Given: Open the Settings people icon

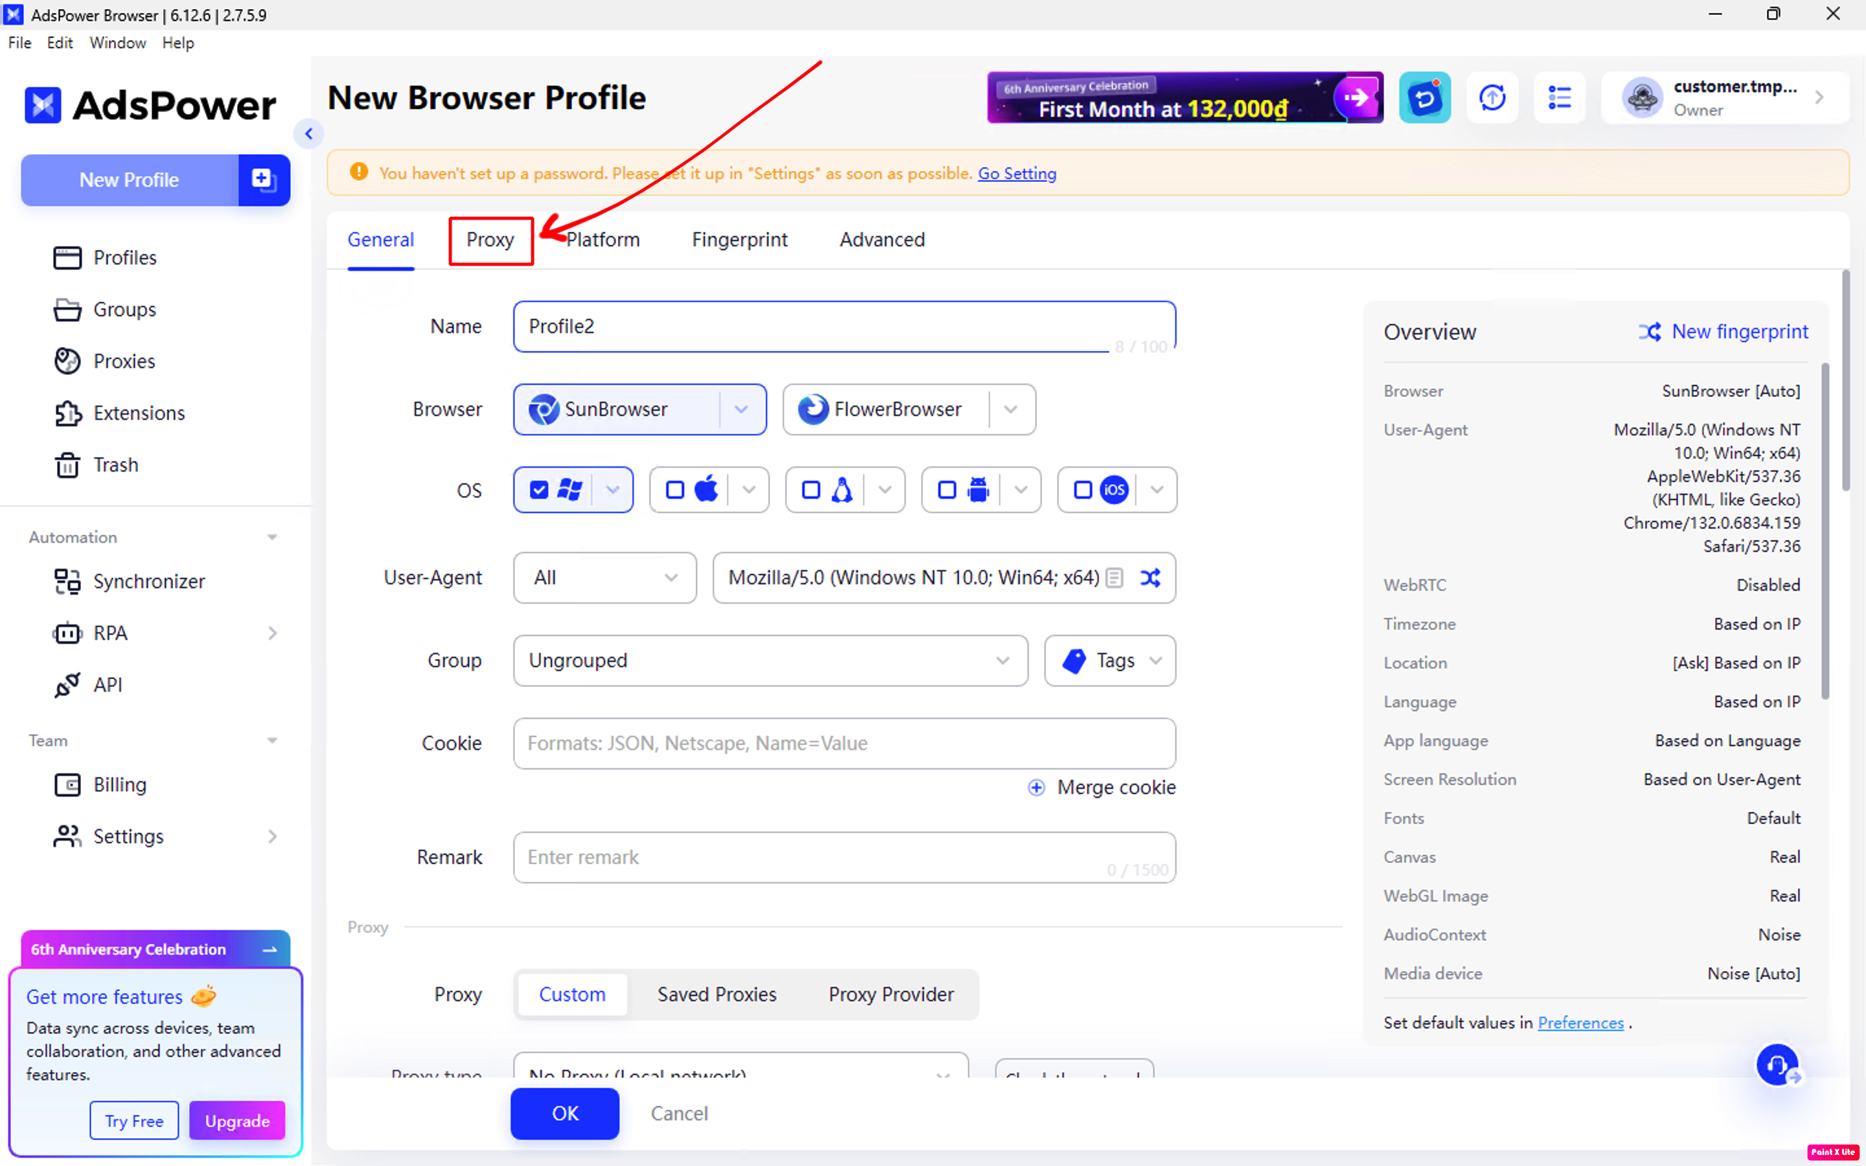Looking at the screenshot, I should 67,837.
